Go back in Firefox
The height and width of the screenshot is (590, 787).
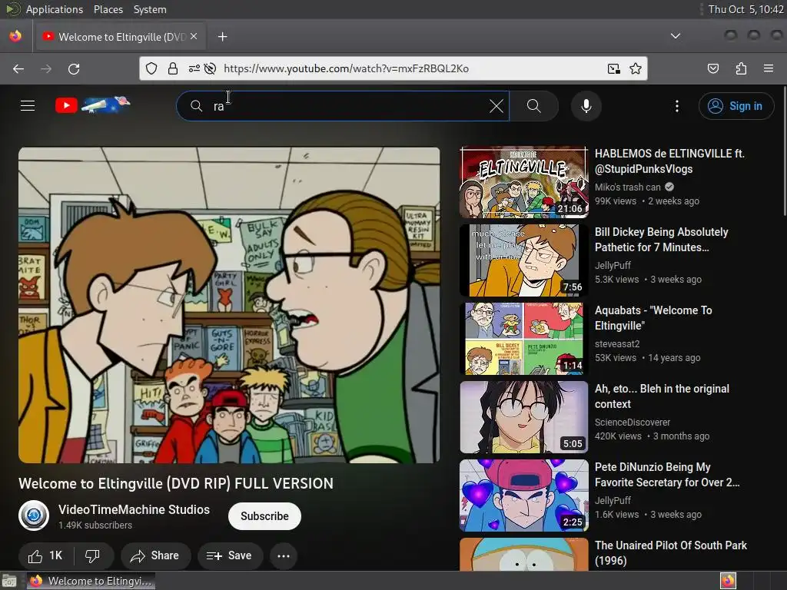coord(18,68)
